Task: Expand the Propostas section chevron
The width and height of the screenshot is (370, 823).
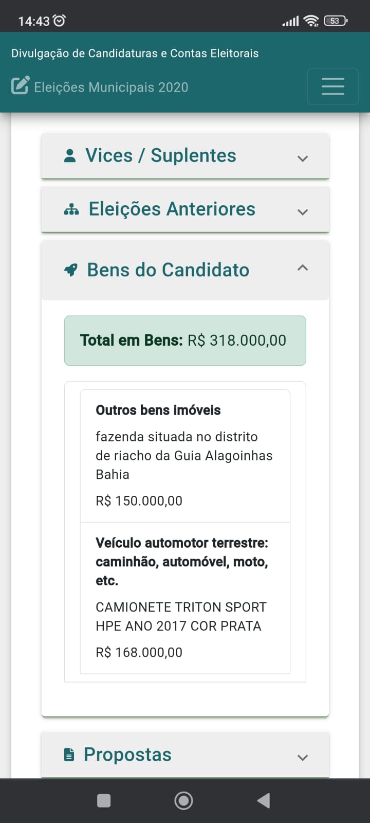Action: [x=303, y=757]
